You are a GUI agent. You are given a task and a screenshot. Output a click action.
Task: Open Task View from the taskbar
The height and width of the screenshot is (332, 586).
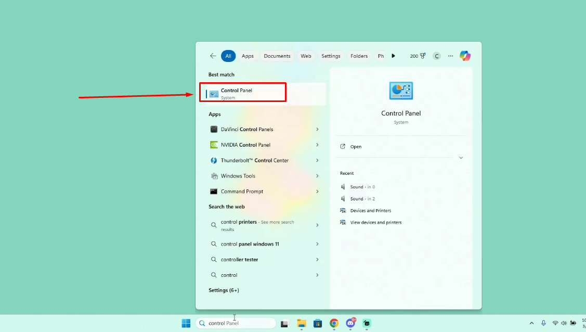284,323
